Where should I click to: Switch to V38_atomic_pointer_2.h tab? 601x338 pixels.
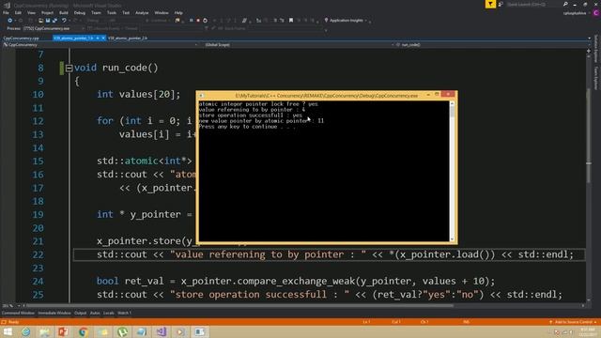pyautogui.click(x=128, y=38)
